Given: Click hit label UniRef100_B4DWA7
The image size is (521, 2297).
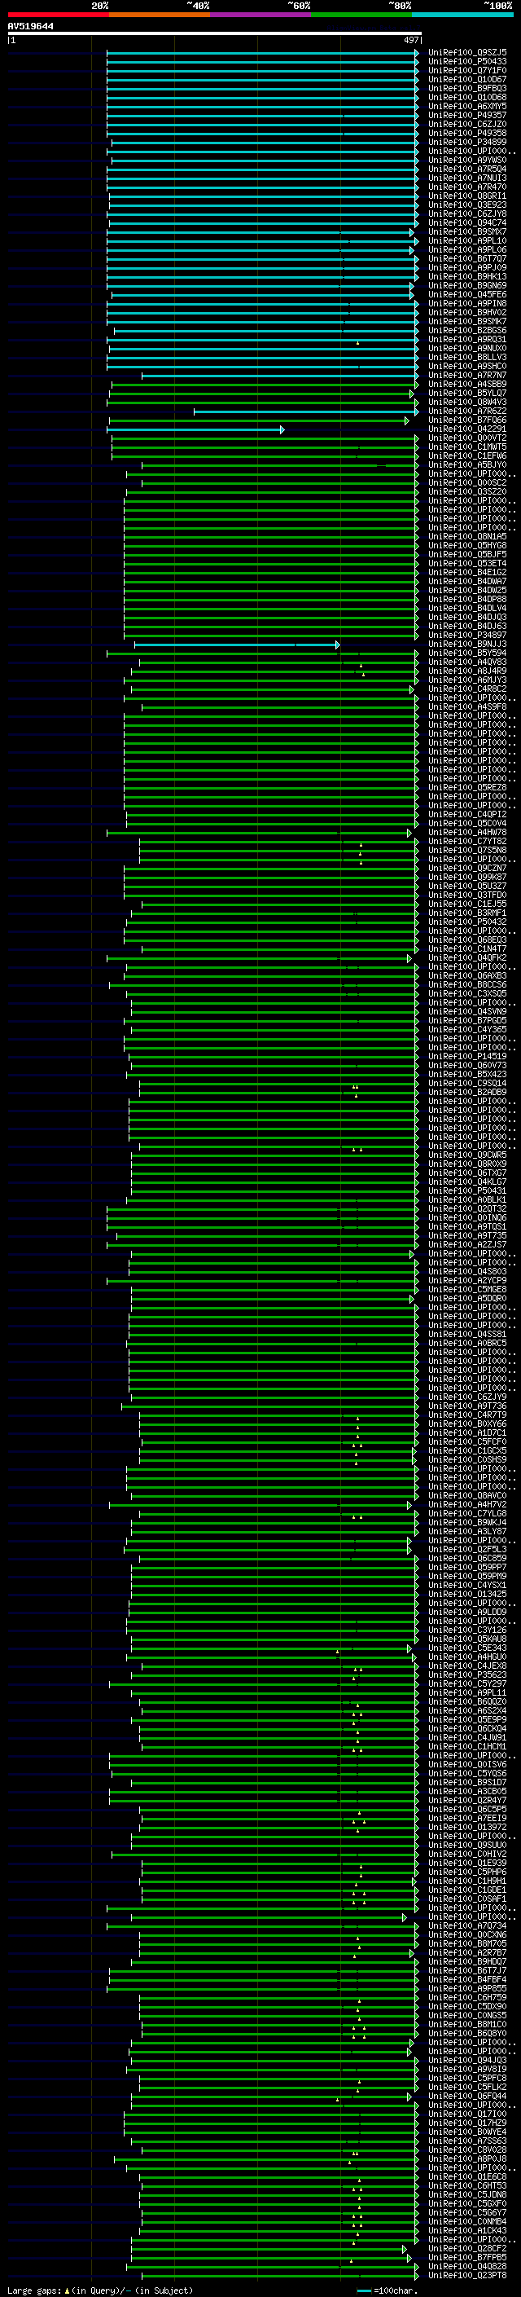Looking at the screenshot, I should click(467, 582).
